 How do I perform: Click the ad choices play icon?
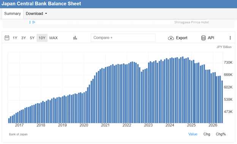34,22
